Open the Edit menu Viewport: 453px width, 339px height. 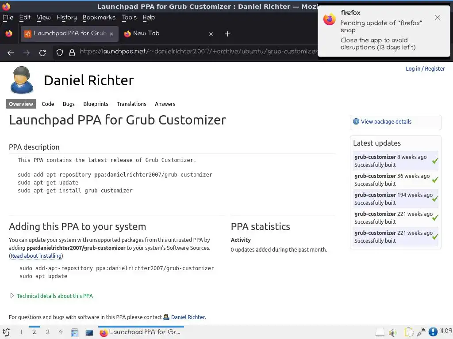click(25, 17)
